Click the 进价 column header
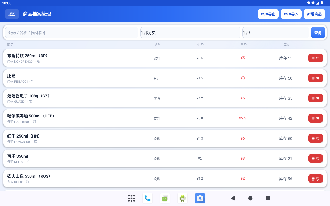330x206 pixels. pyautogui.click(x=201, y=45)
